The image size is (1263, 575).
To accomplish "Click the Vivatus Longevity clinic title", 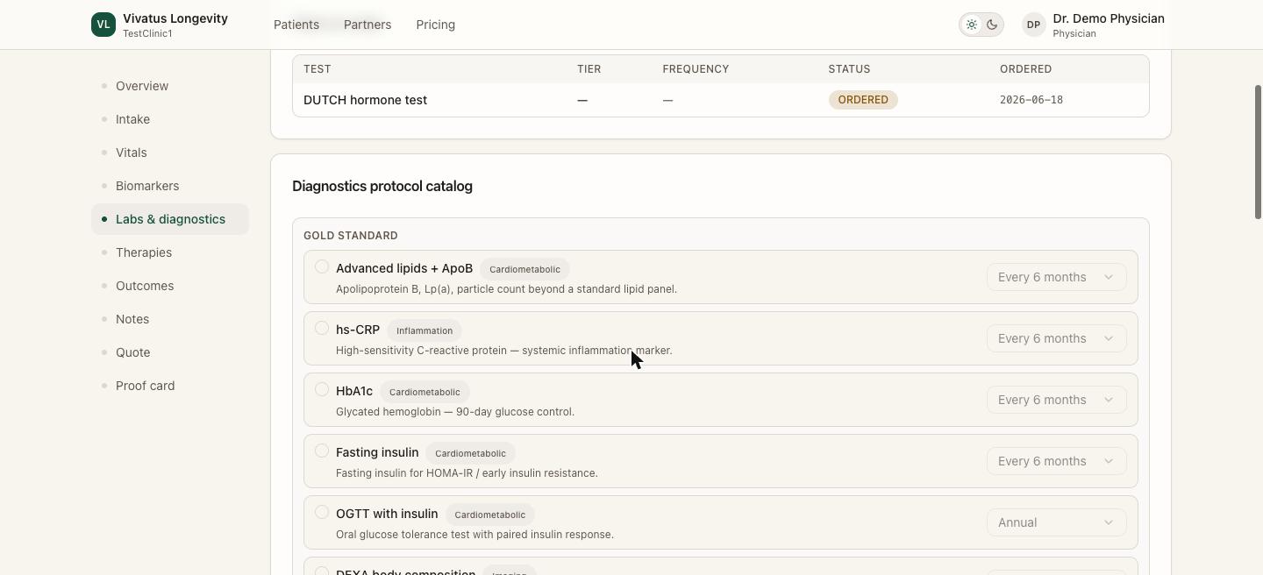I will [x=175, y=18].
